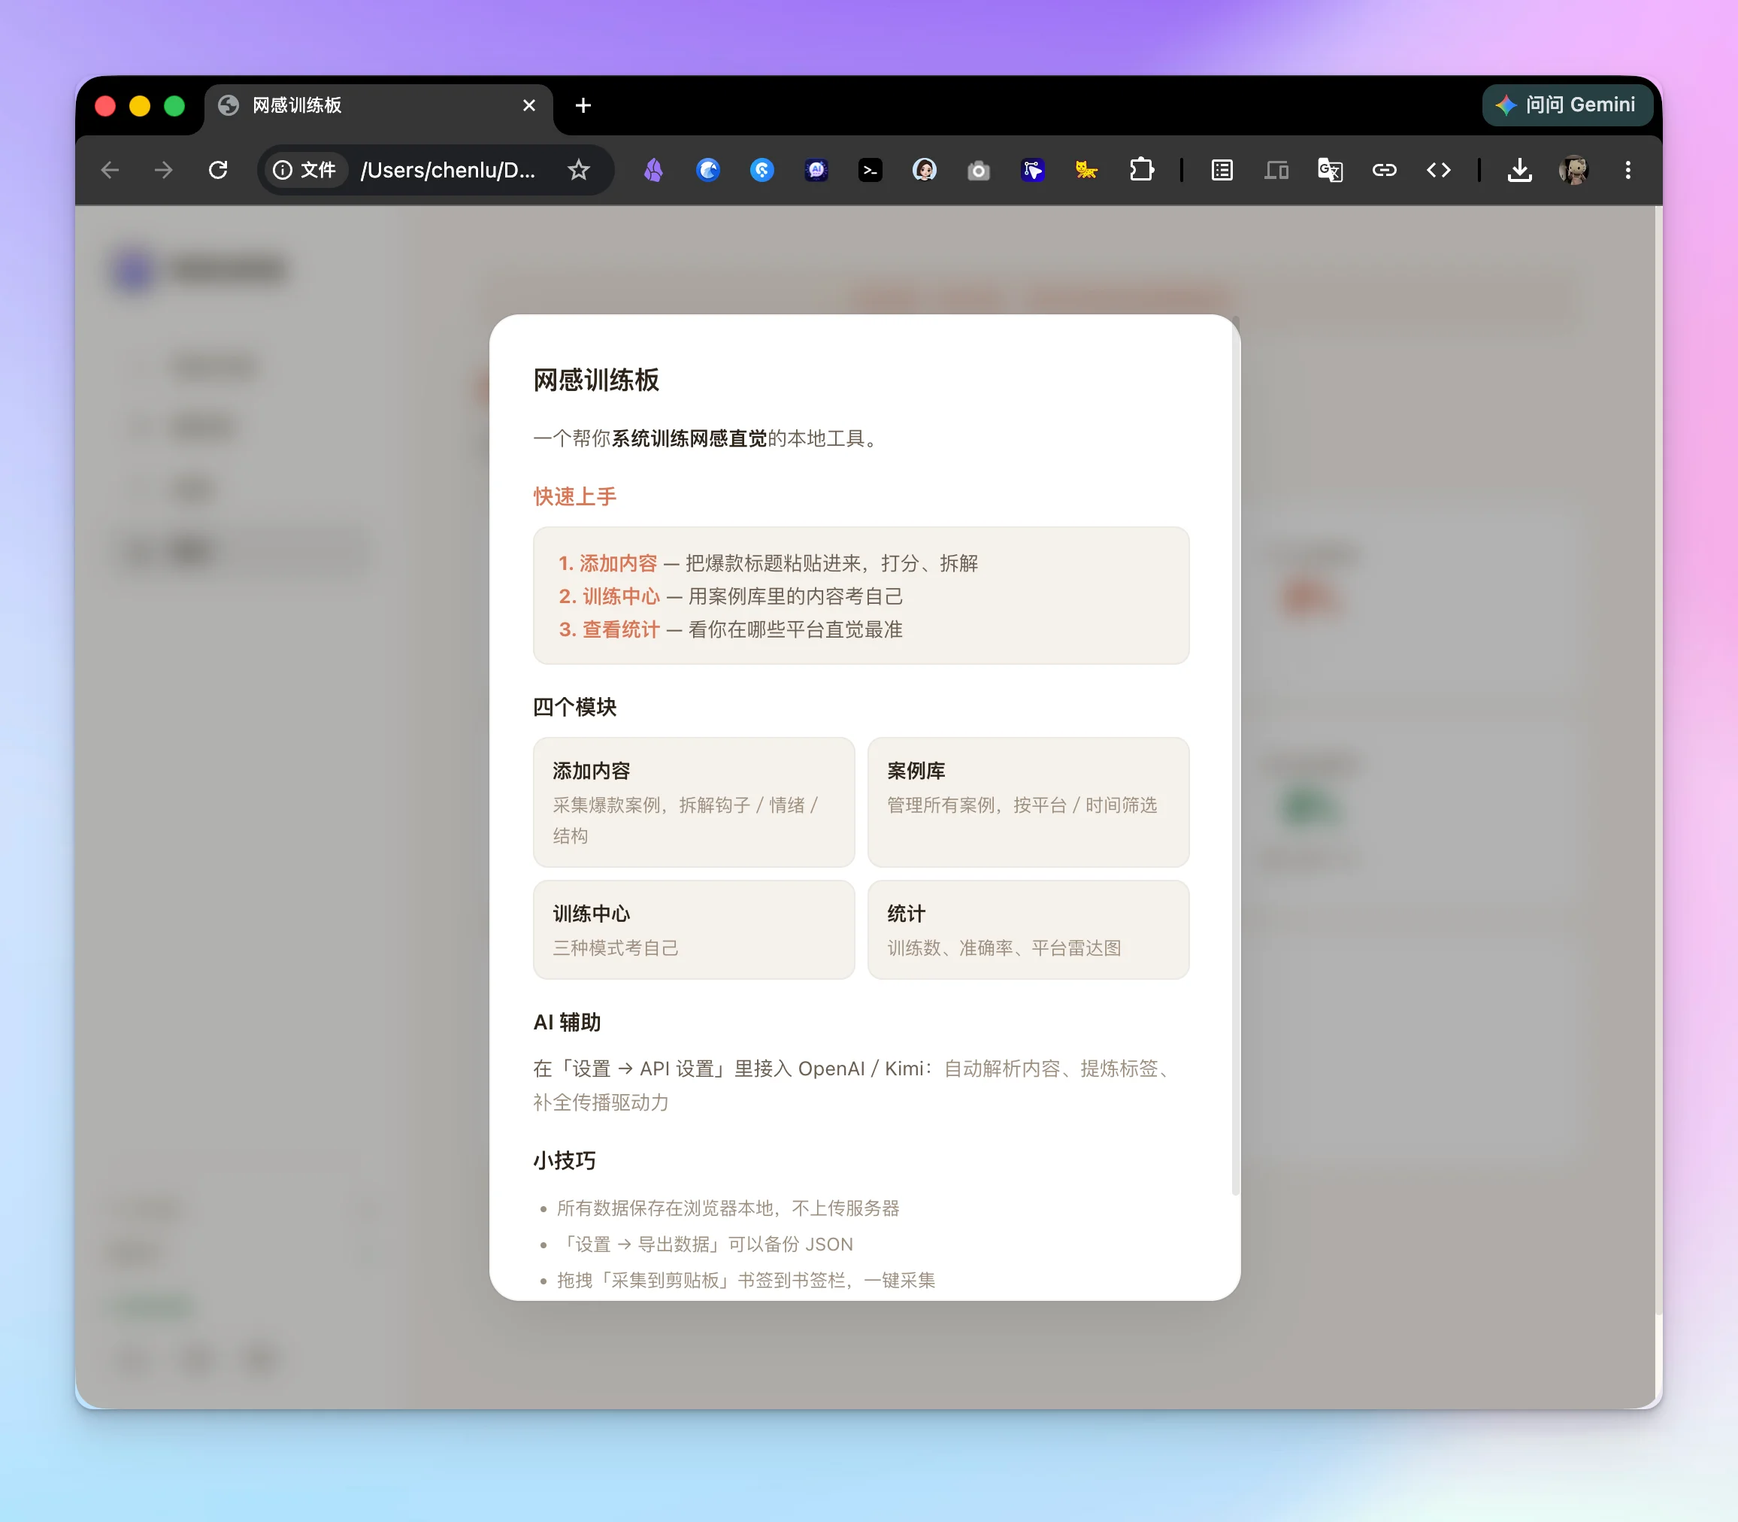Click the dialog vertical scrollbar
Viewport: 1738px width, 1522px height.
click(x=1235, y=756)
